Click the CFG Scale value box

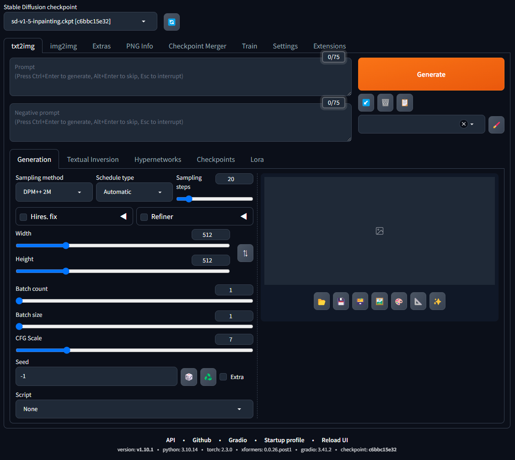pyautogui.click(x=234, y=339)
